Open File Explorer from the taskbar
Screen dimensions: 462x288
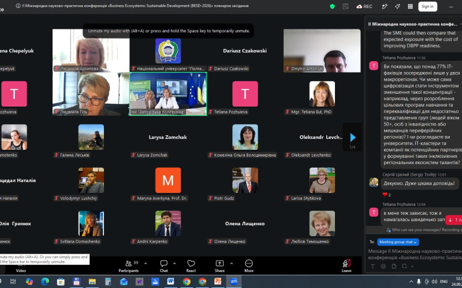tap(92, 282)
